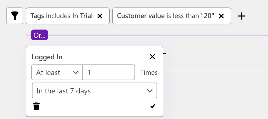Click partially hidden plus behind Logged In panel
Viewport: 268px width, 119px height.
165,53
